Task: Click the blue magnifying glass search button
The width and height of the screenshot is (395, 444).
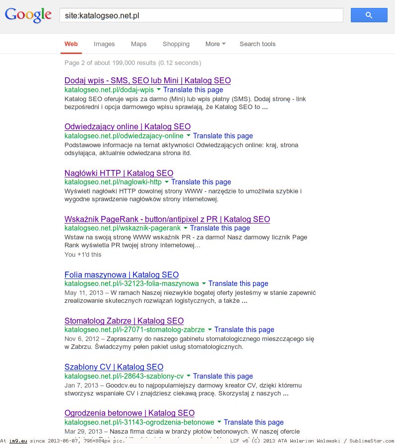Action: coord(369,15)
